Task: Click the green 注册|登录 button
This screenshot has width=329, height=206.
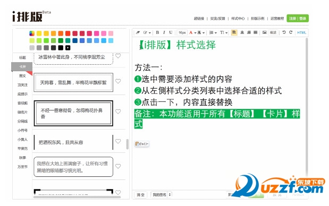Action: pyautogui.click(x=298, y=19)
